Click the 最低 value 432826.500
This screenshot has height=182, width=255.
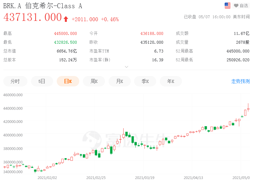point(65,42)
